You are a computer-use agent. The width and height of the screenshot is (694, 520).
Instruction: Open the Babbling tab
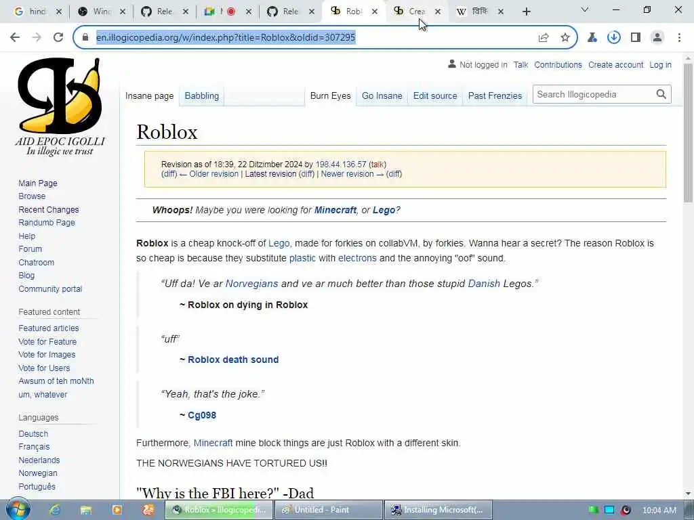[201, 96]
